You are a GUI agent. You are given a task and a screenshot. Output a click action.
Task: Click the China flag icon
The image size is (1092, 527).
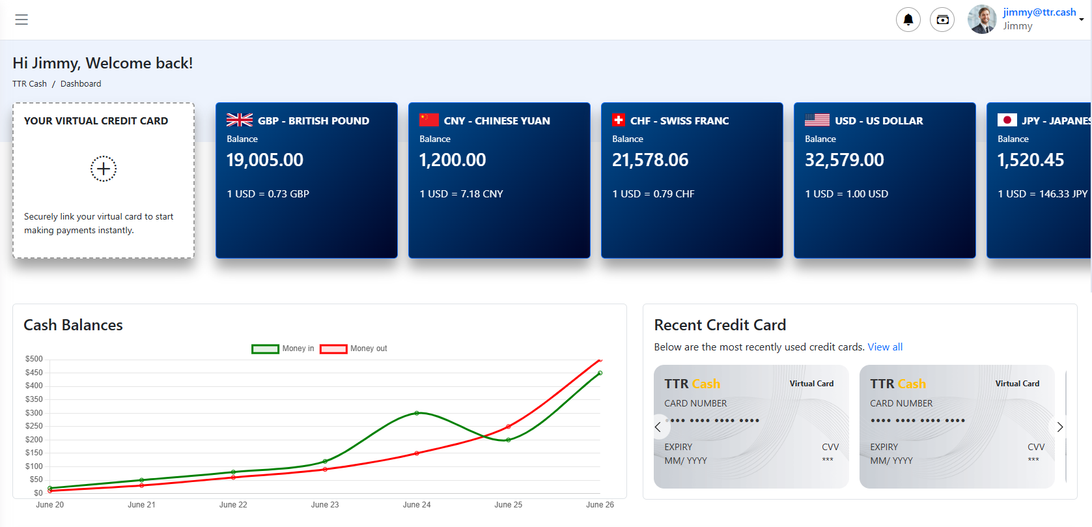(429, 120)
